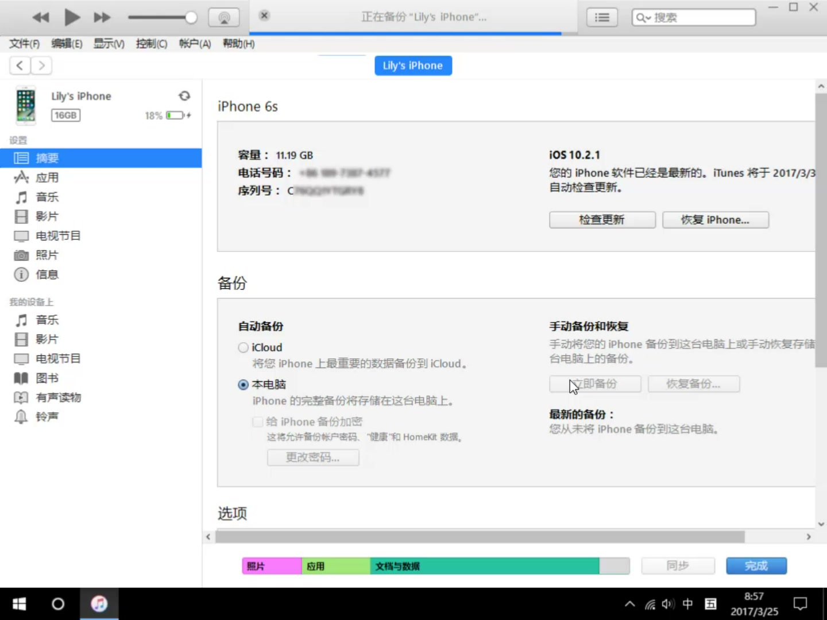This screenshot has width=827, height=620.
Task: Select the 本电脑 backup option
Action: (x=243, y=385)
